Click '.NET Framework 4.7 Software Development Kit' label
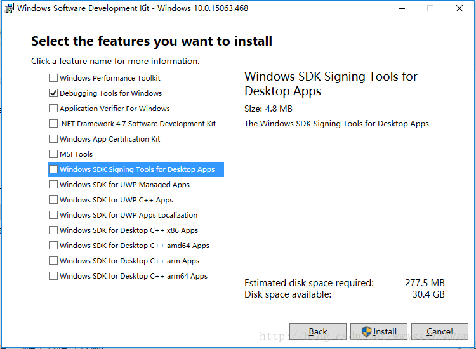 click(x=138, y=124)
